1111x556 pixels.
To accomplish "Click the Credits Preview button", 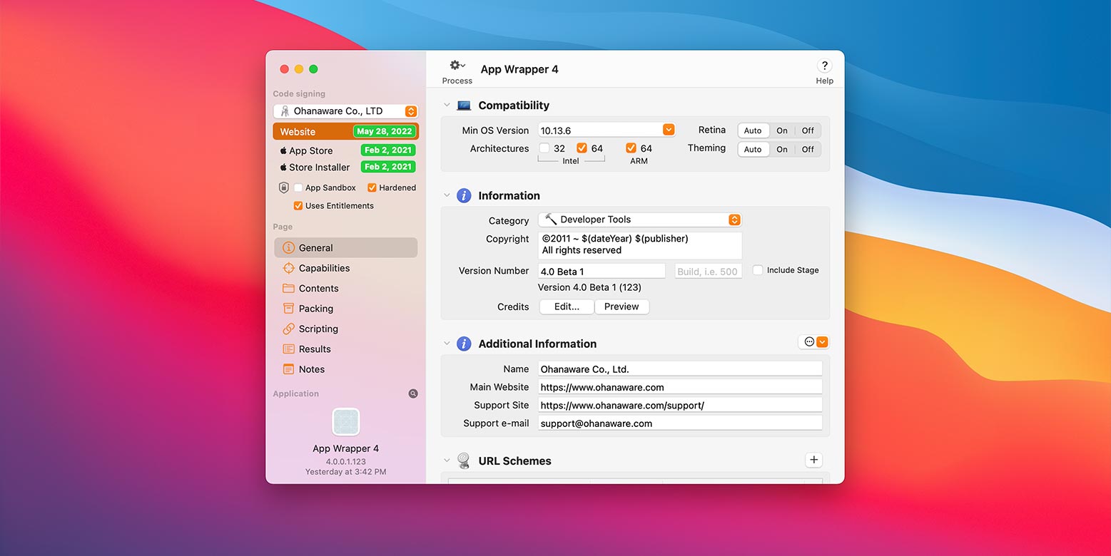I will [x=622, y=307].
